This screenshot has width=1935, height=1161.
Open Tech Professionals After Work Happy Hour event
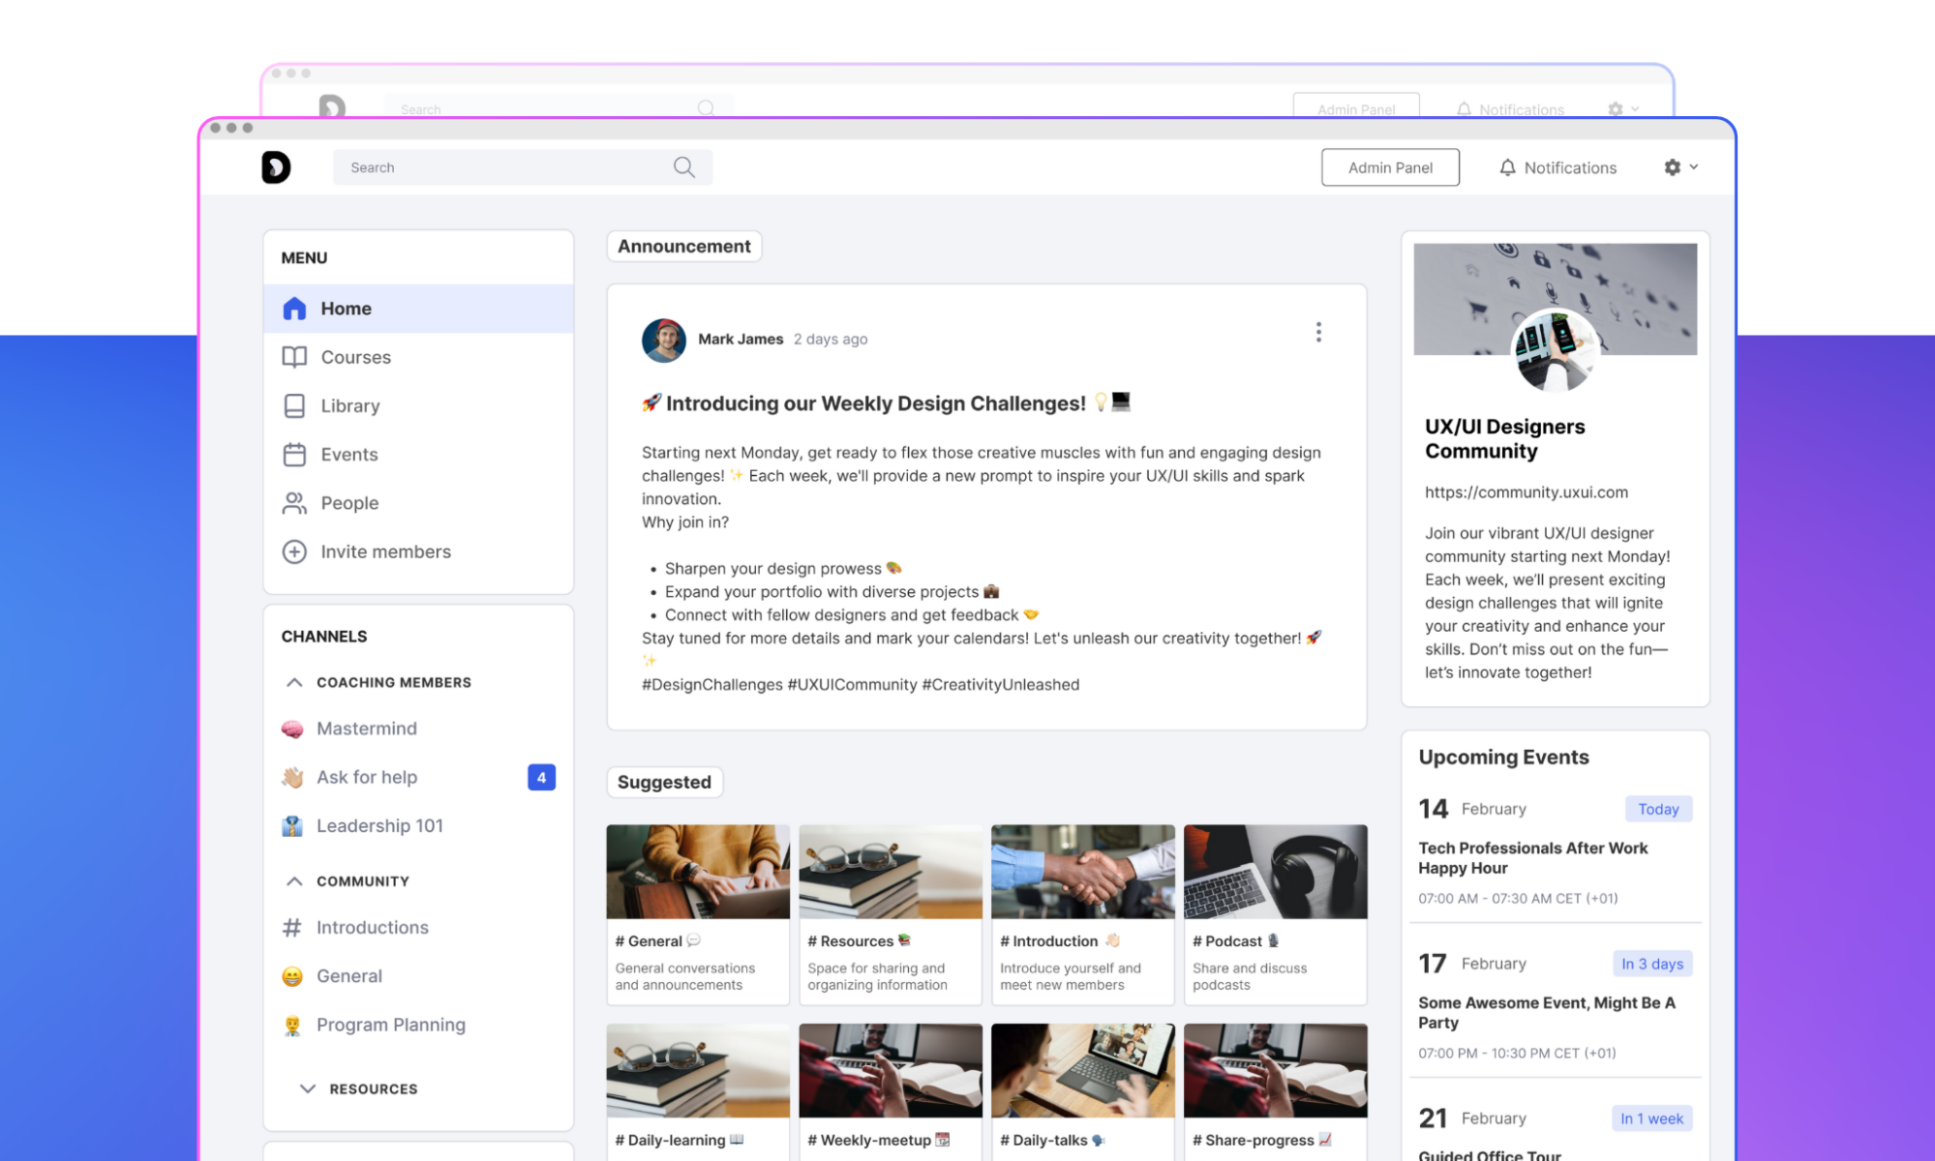coord(1533,858)
